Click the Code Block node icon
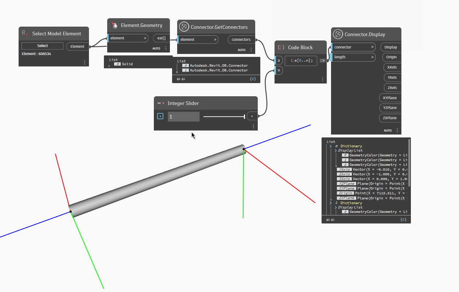459x292 pixels. [x=281, y=47]
